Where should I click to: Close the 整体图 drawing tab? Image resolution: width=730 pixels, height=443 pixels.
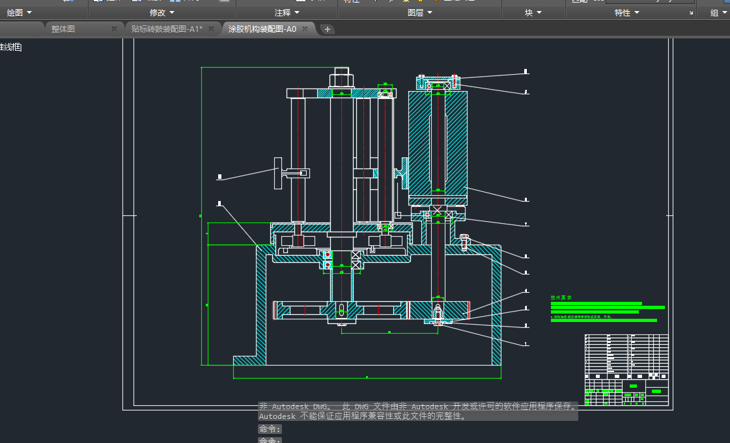click(x=114, y=29)
